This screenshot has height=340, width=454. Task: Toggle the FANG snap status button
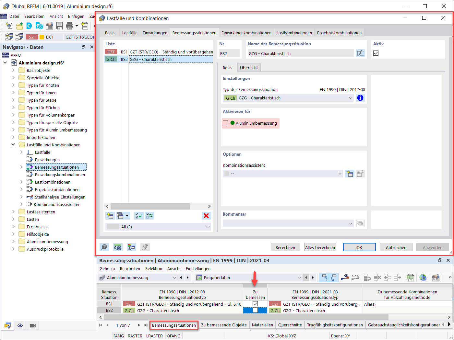pyautogui.click(x=119, y=336)
